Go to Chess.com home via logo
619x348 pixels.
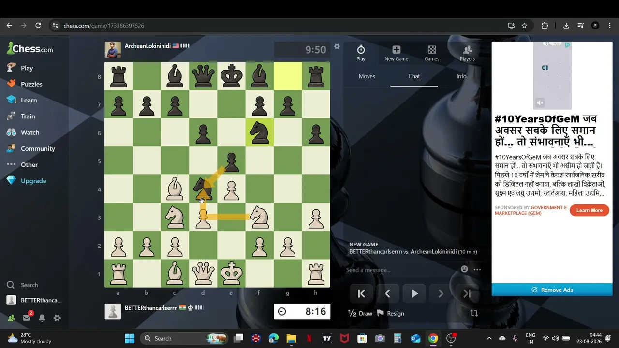click(x=30, y=48)
